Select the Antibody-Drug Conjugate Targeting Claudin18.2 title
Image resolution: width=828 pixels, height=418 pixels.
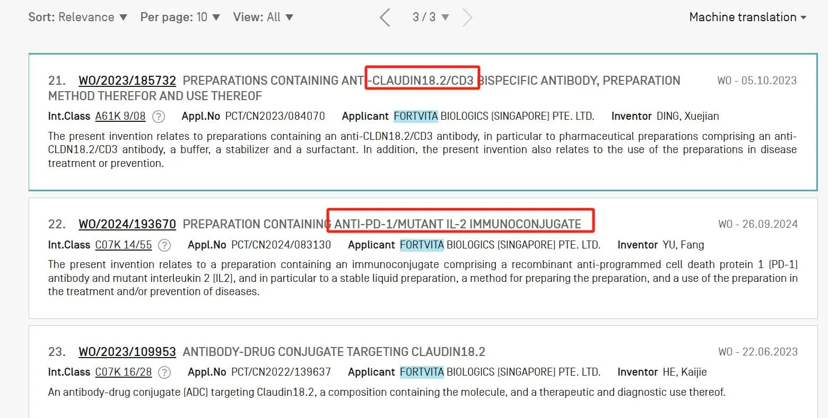(x=334, y=352)
